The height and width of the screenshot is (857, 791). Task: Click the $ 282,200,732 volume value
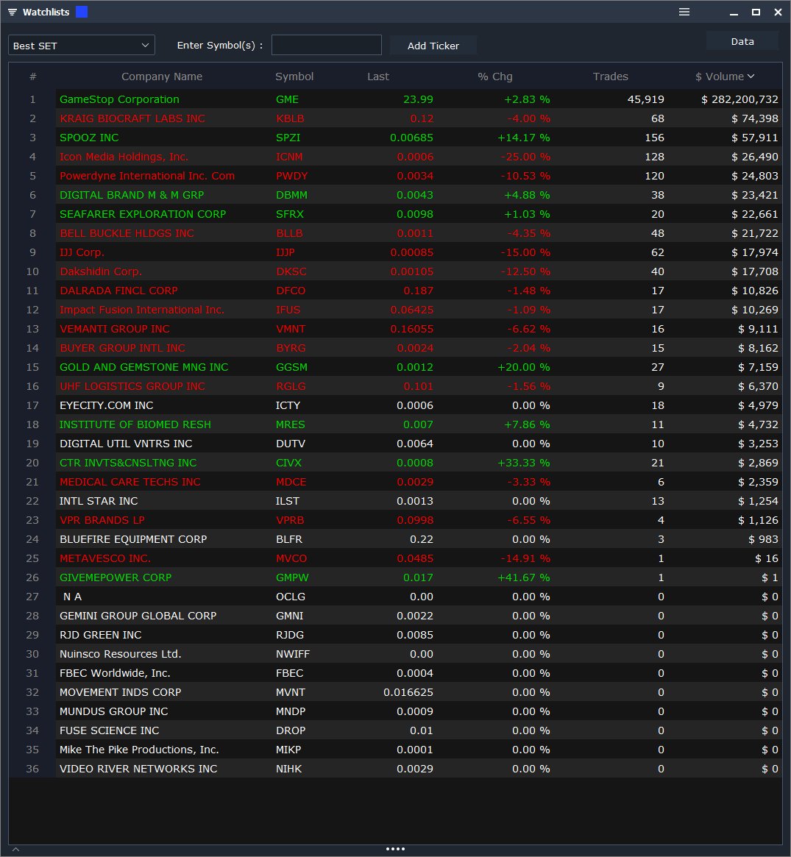tap(739, 99)
